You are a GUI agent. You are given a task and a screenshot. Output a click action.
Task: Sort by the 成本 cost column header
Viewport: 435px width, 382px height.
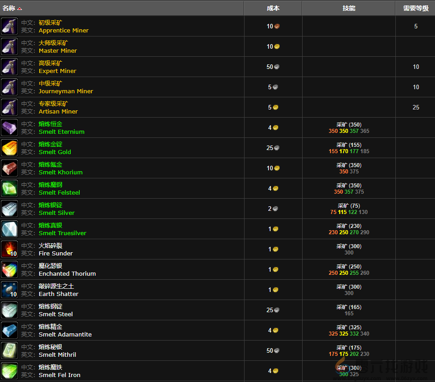[273, 8]
